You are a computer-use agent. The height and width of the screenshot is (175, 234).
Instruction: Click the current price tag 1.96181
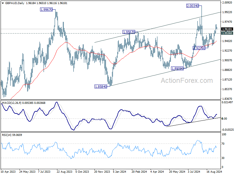(x=227, y=29)
